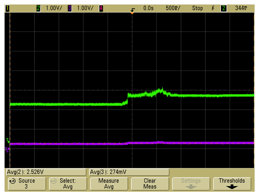Click the Avg(3): 274mV measurement readout
This screenshot has width=259, height=196.
coord(129,172)
